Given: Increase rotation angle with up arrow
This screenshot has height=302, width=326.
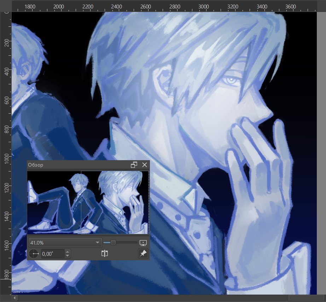Looking at the screenshot, I should pos(68,252).
